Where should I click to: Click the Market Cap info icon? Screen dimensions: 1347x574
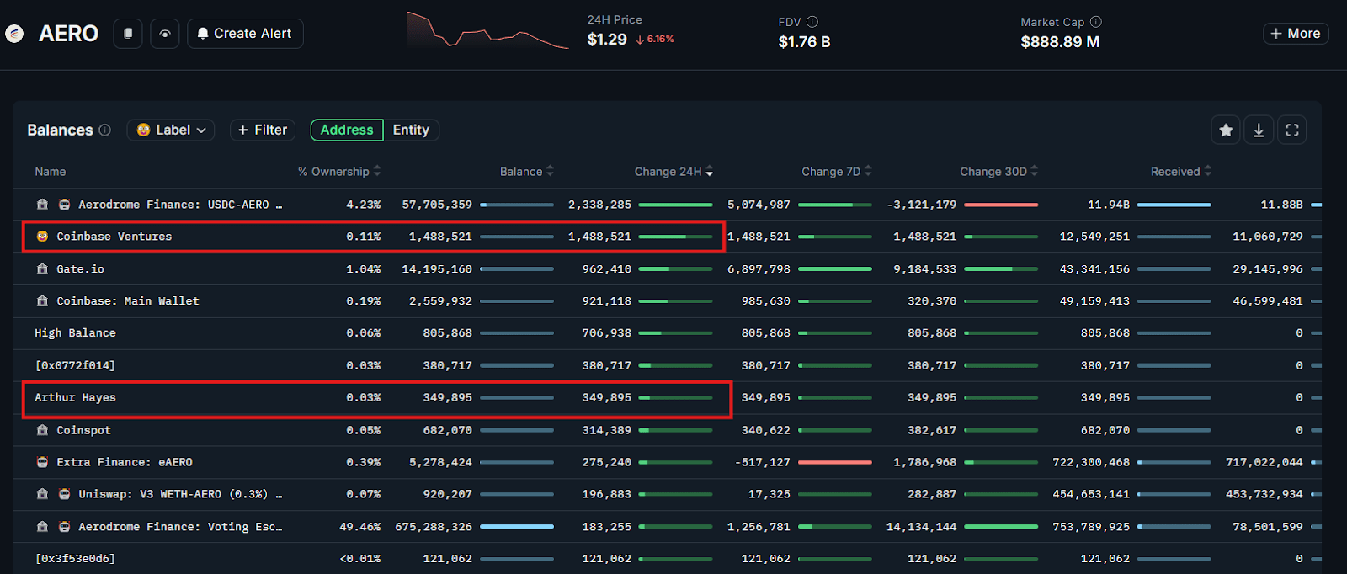pyautogui.click(x=1096, y=22)
